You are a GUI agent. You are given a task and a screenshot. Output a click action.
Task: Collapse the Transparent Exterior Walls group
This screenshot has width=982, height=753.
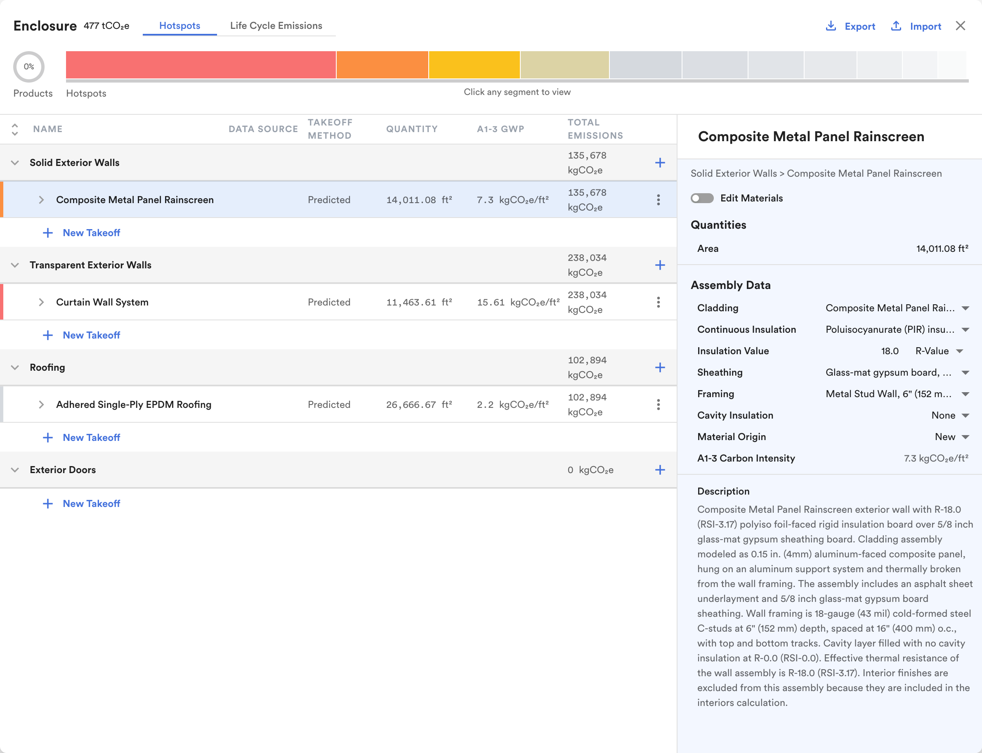click(x=15, y=265)
